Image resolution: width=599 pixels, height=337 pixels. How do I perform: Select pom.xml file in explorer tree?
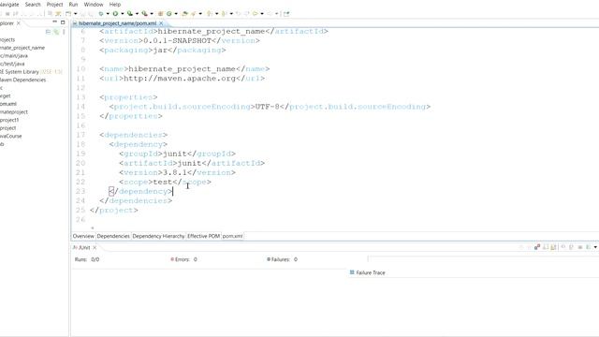(8, 104)
